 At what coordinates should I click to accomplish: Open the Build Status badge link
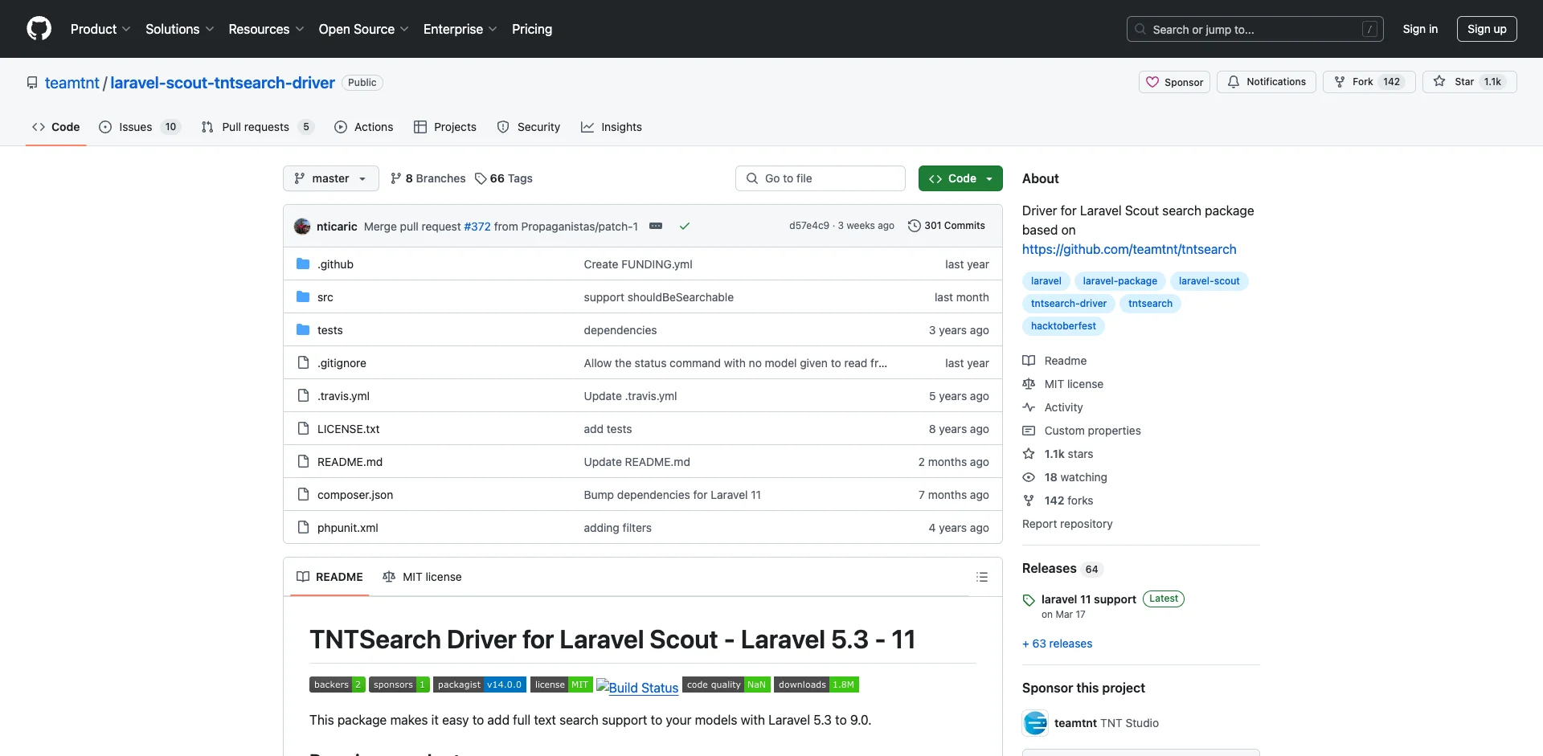637,687
